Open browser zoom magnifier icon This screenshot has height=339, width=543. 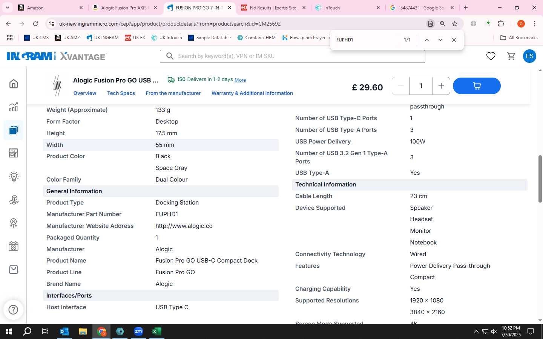443,24
